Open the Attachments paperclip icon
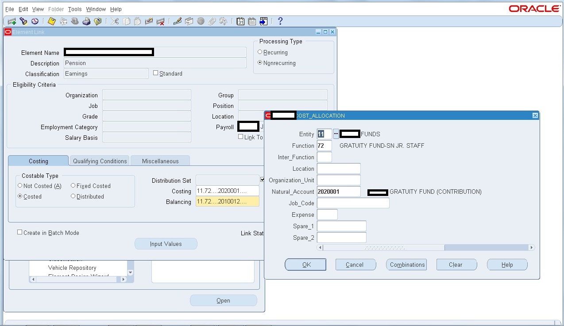This screenshot has width=564, height=326. click(211, 21)
